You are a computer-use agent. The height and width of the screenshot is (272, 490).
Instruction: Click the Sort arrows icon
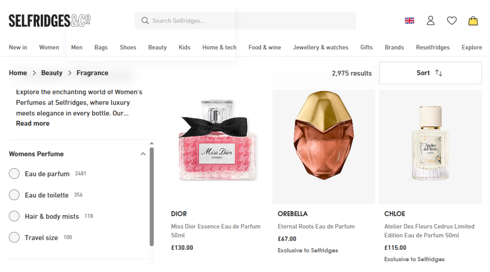click(439, 73)
